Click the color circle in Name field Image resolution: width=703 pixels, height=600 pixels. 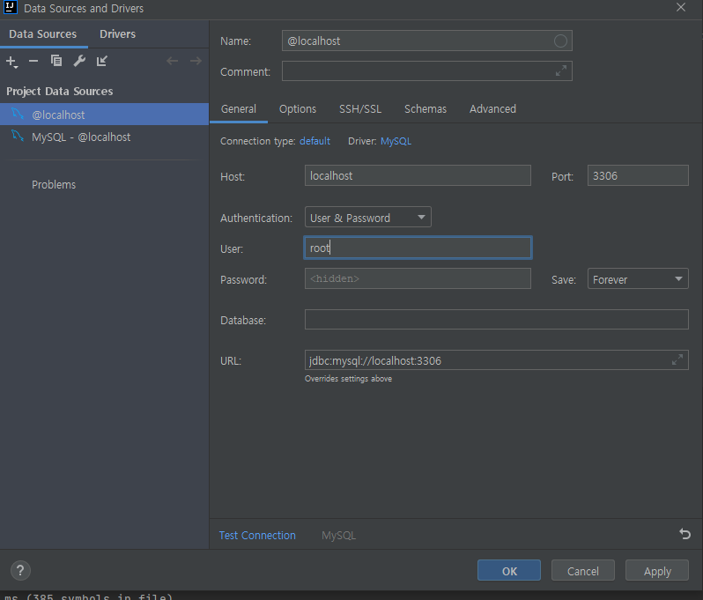(x=560, y=41)
